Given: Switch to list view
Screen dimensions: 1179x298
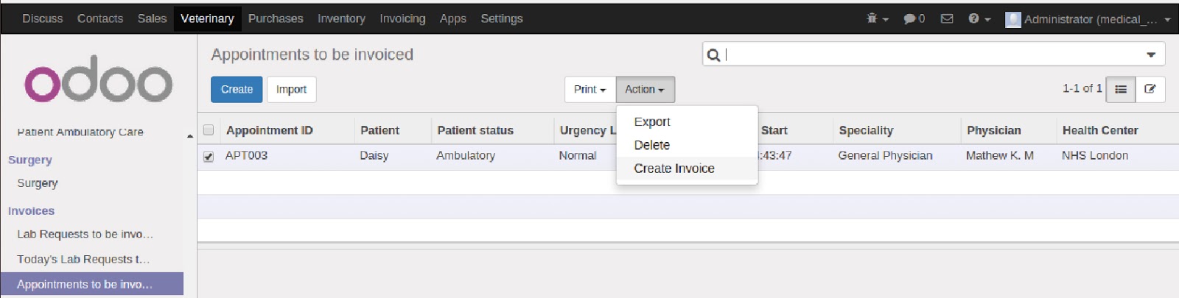Looking at the screenshot, I should (x=1121, y=89).
